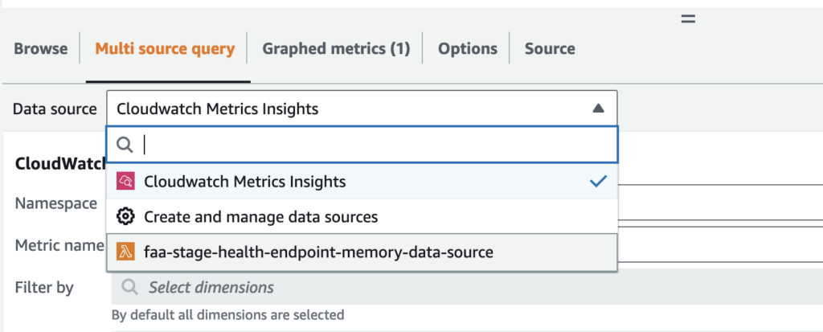
Task: Choose Cloudwatch Metrics Insights from the list
Action: (x=362, y=182)
